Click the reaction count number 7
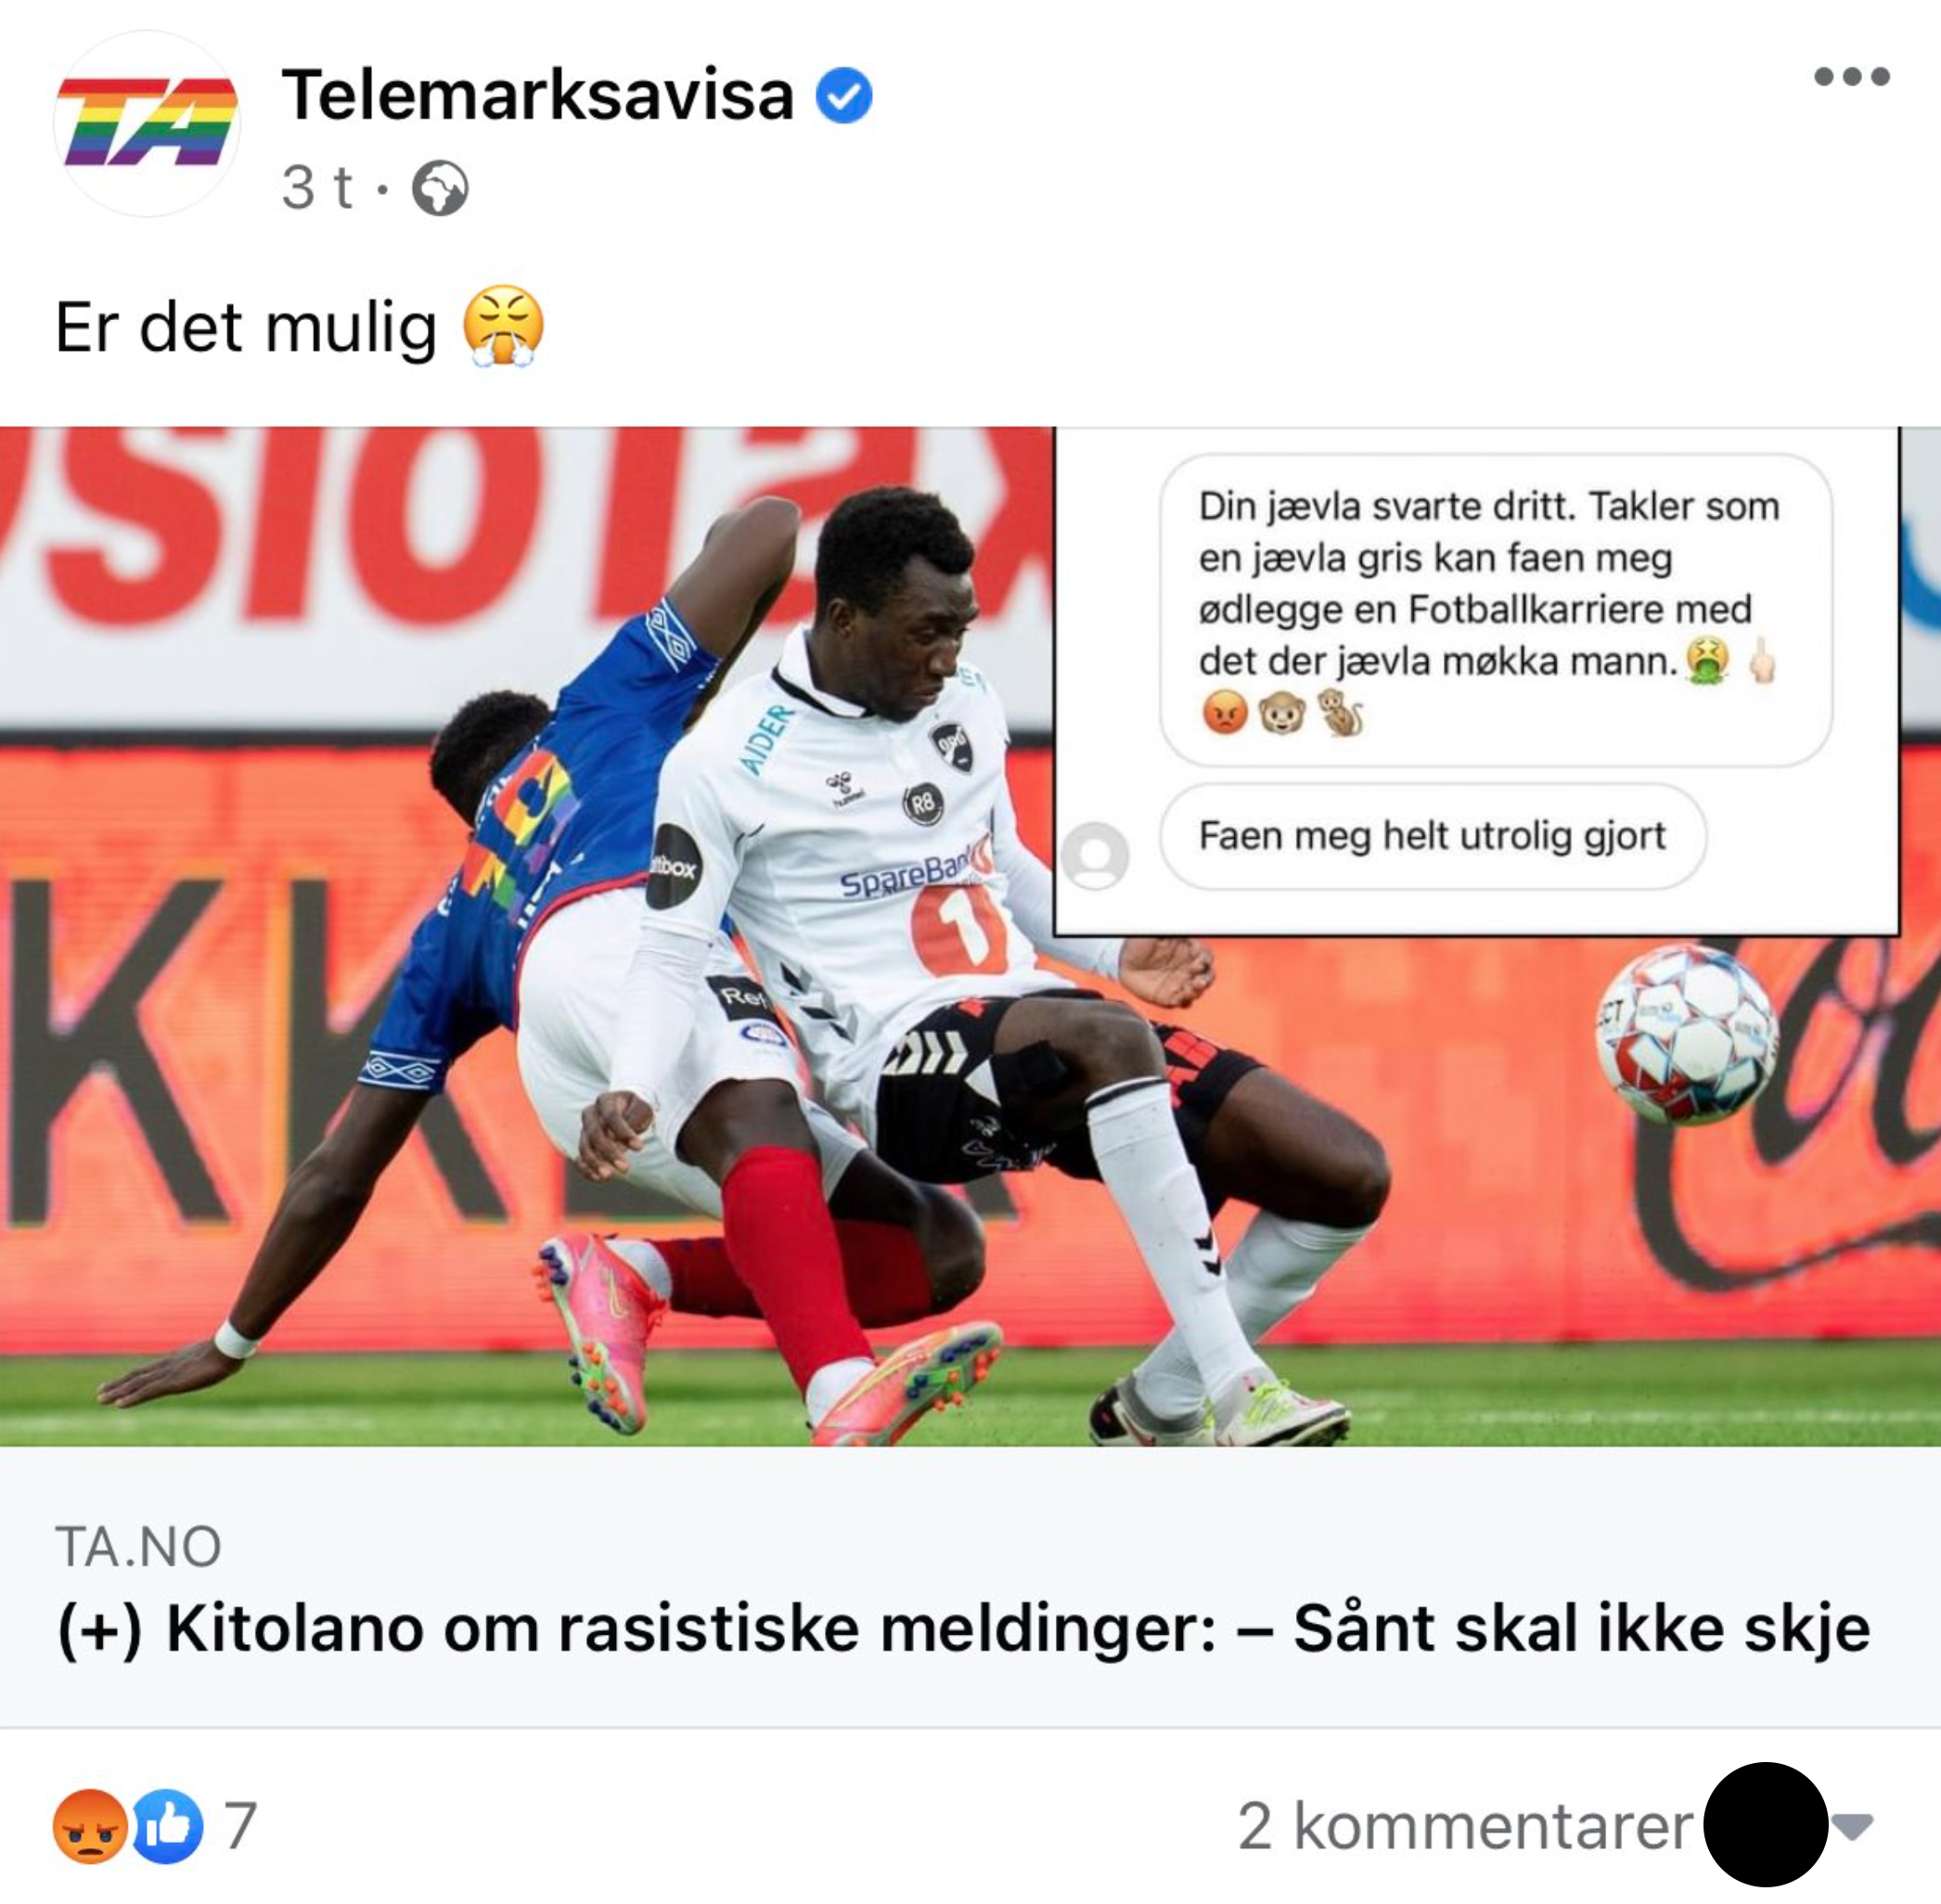Screen dimensions: 1941x1904 pyautogui.click(x=240, y=1826)
